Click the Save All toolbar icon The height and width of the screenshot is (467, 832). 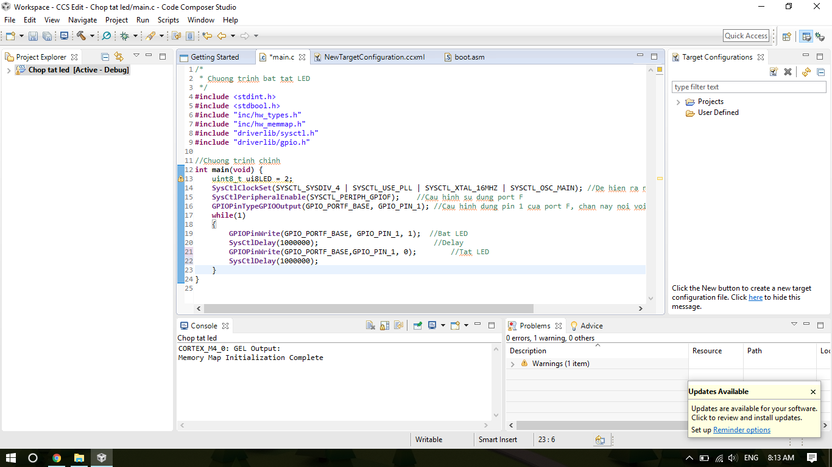click(x=47, y=36)
